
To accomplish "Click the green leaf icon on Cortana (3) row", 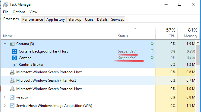I will pyautogui.click(x=152, y=44).
